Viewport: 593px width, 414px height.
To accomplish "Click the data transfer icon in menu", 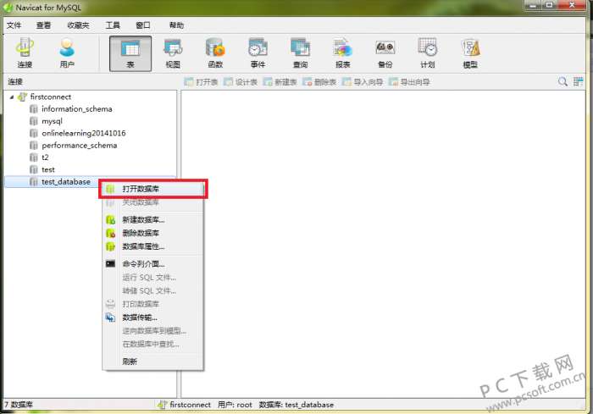I will click(x=110, y=317).
